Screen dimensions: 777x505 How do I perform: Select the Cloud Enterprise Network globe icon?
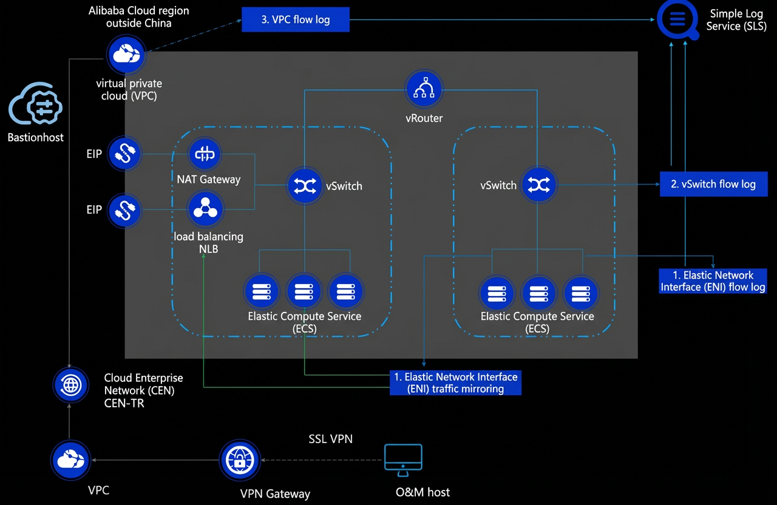point(70,385)
